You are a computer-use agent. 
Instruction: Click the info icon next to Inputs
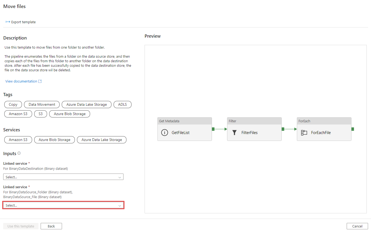point(19,153)
